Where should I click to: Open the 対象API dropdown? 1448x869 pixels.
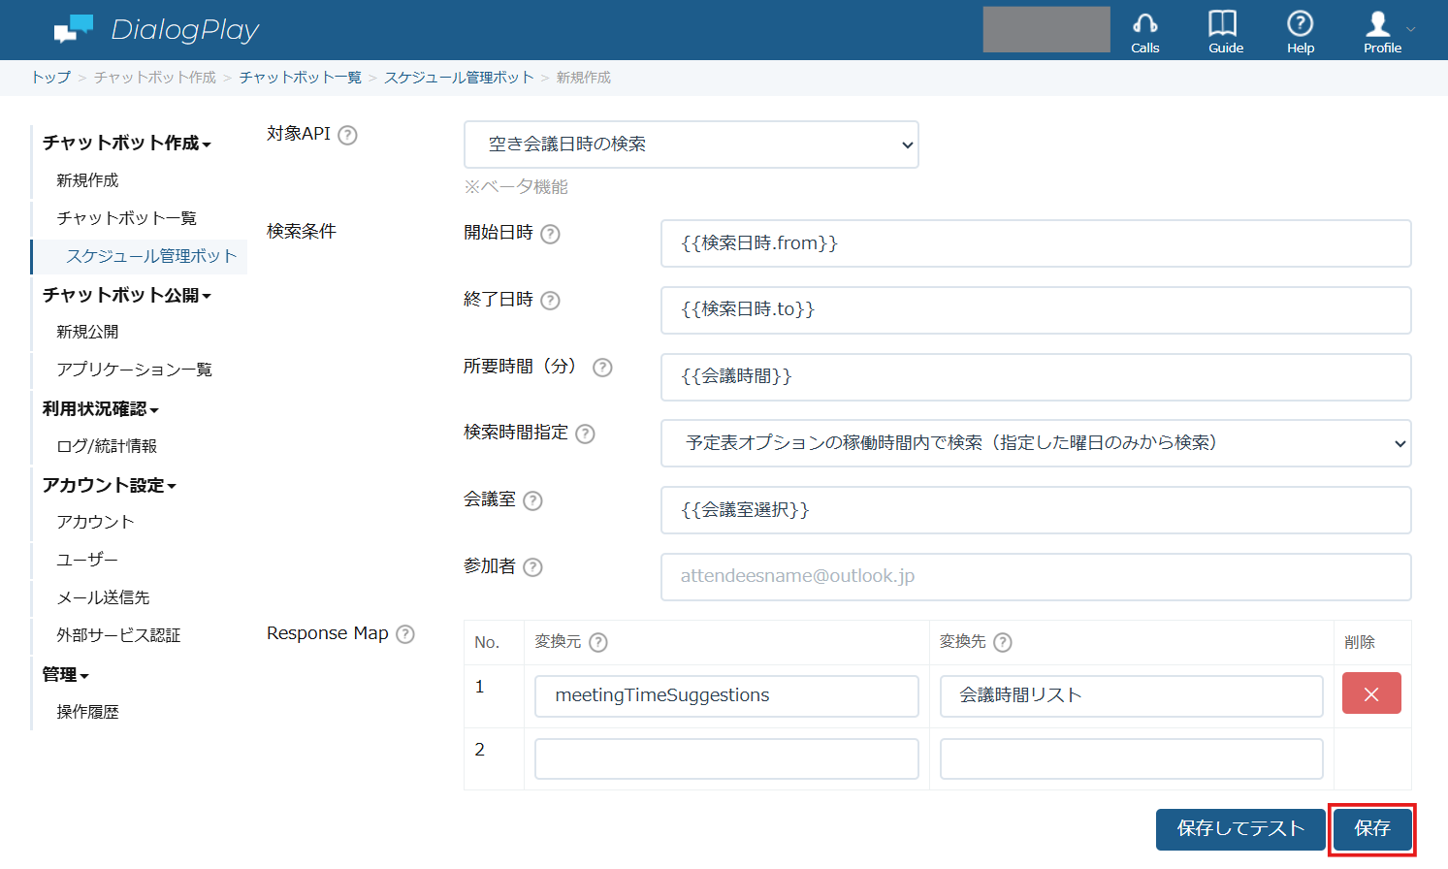click(692, 145)
